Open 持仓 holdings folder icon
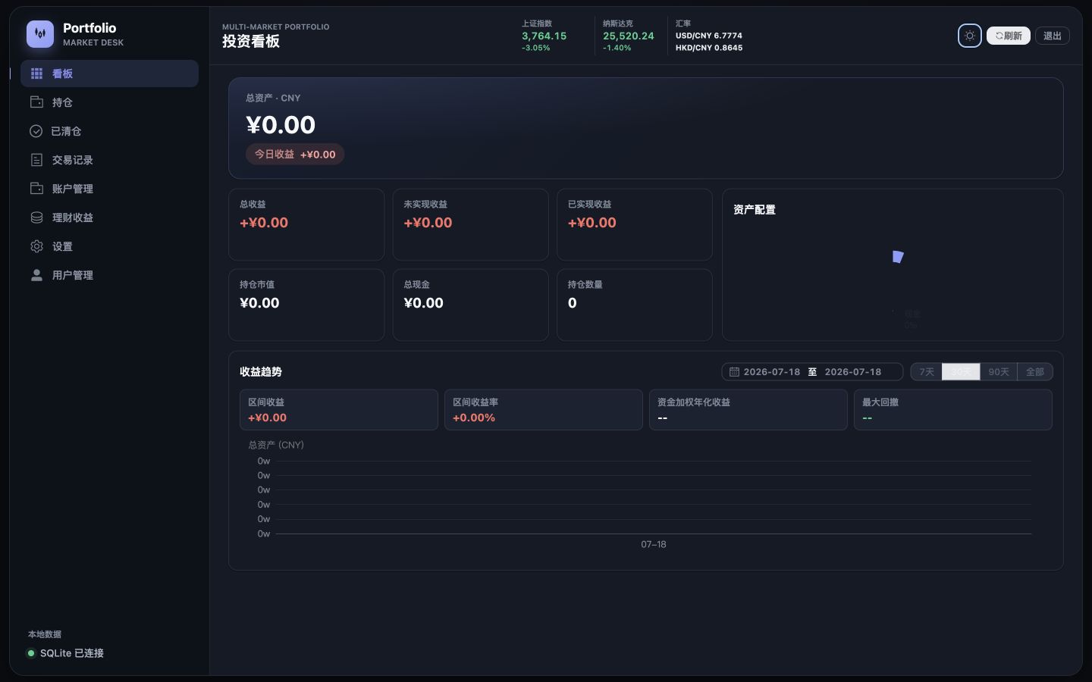 click(x=36, y=102)
